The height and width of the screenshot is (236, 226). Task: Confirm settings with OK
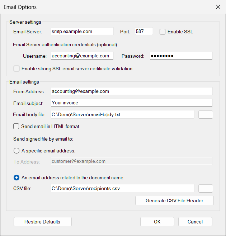point(157,222)
